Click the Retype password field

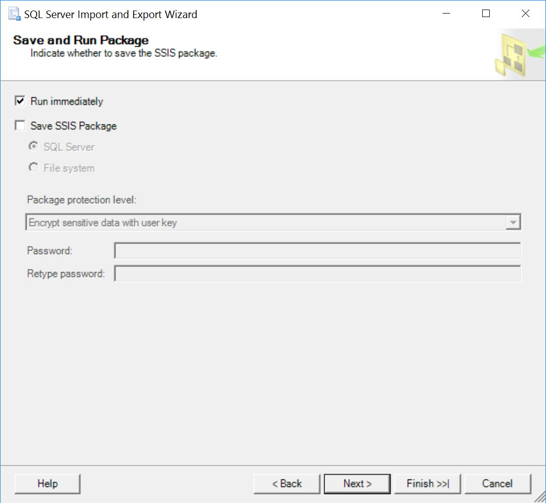click(317, 274)
